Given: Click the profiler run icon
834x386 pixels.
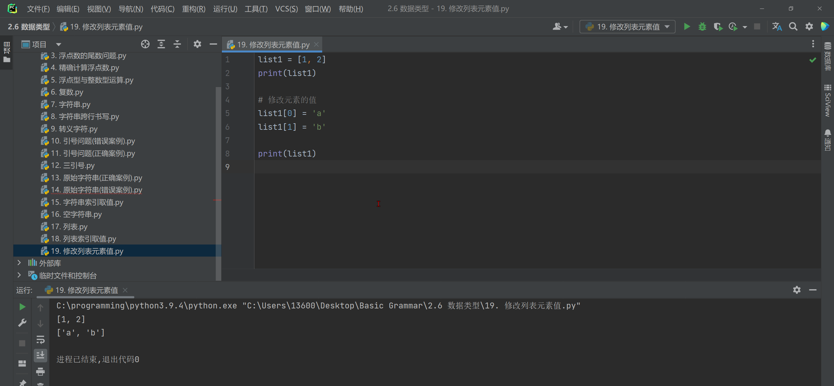Looking at the screenshot, I should coord(733,27).
